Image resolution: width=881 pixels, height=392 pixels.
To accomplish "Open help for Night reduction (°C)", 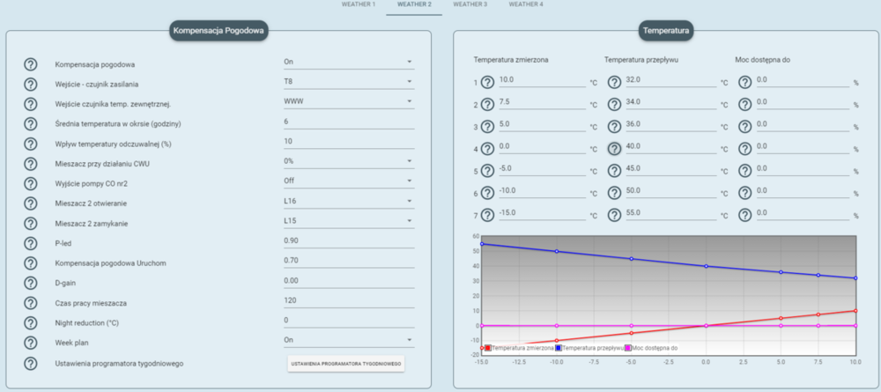I will [31, 322].
